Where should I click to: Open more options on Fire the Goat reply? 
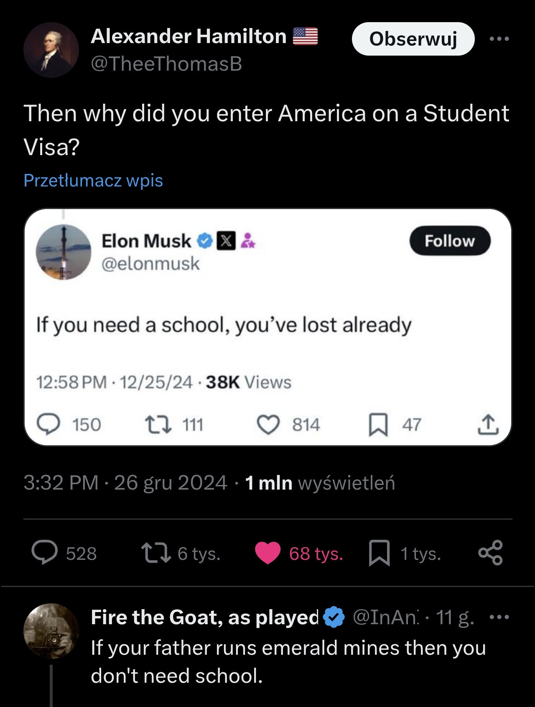tap(499, 617)
